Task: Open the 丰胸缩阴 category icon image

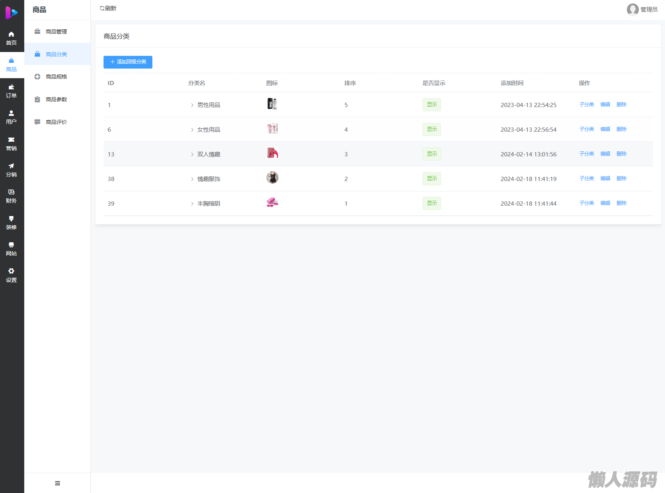Action: tap(272, 202)
